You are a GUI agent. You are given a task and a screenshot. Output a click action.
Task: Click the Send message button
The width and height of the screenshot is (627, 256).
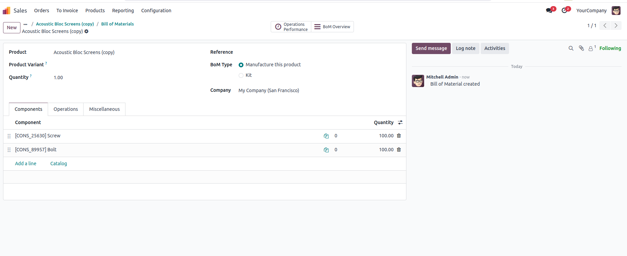click(x=431, y=48)
